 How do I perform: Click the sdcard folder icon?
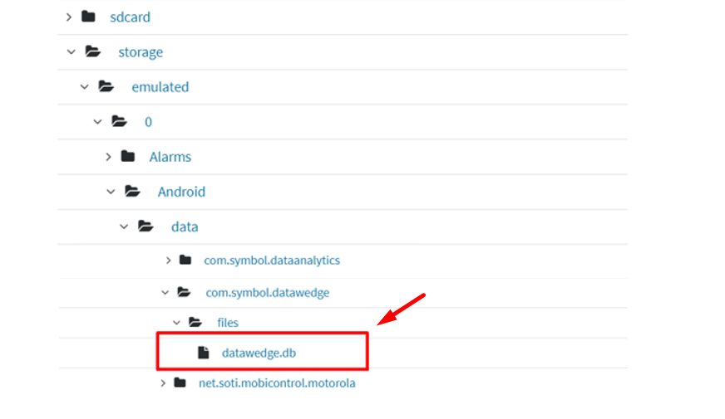click(88, 17)
